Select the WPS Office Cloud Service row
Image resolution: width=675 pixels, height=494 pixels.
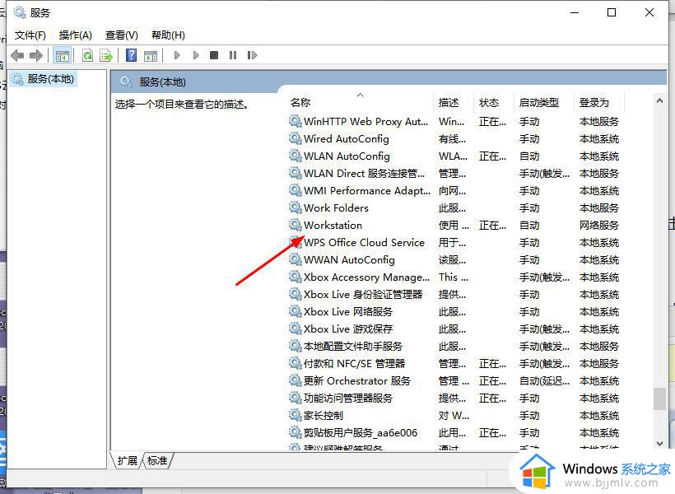[454, 243]
